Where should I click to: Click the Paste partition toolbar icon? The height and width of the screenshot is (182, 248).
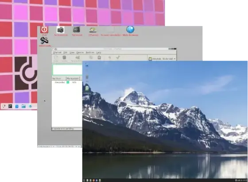point(99,58)
